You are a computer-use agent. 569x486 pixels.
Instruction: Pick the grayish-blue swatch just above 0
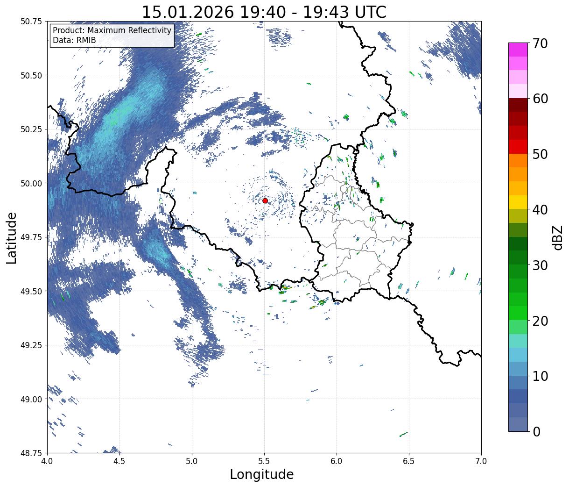pyautogui.click(x=518, y=424)
